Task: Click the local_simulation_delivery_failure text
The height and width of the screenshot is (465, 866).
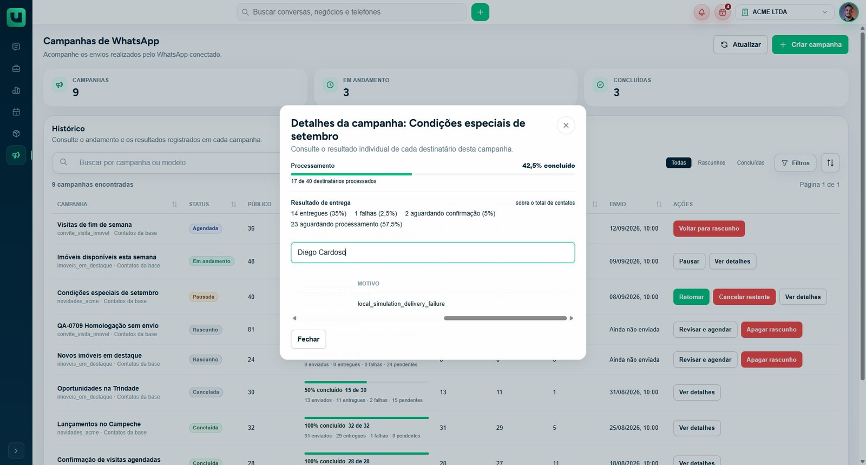Action: pos(401,304)
